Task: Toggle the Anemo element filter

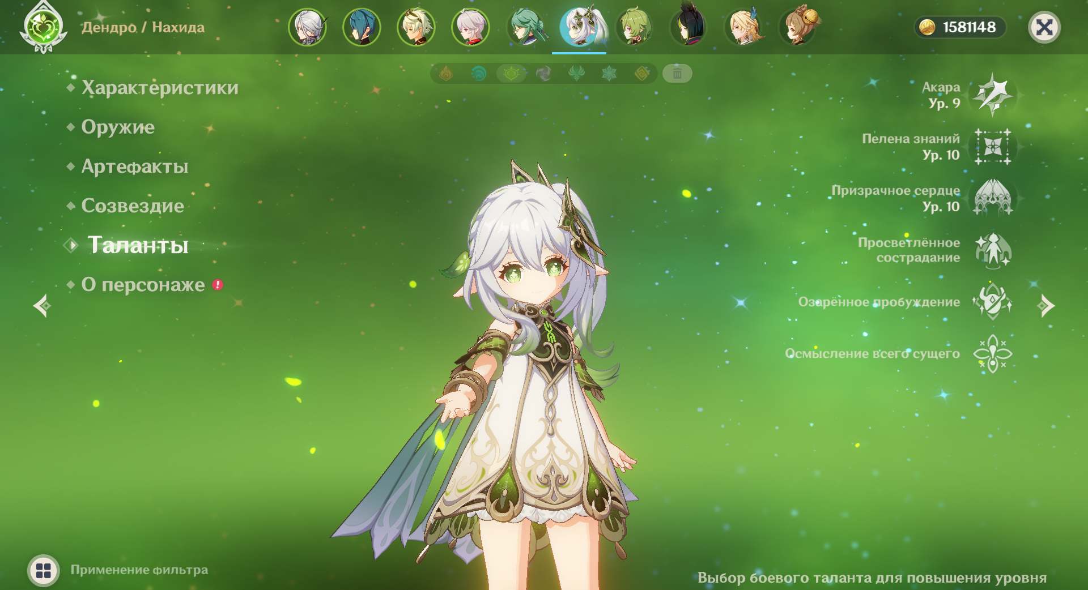Action: (x=576, y=74)
